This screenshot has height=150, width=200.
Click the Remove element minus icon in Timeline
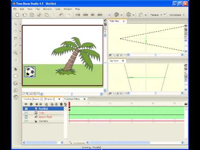tap(41, 104)
